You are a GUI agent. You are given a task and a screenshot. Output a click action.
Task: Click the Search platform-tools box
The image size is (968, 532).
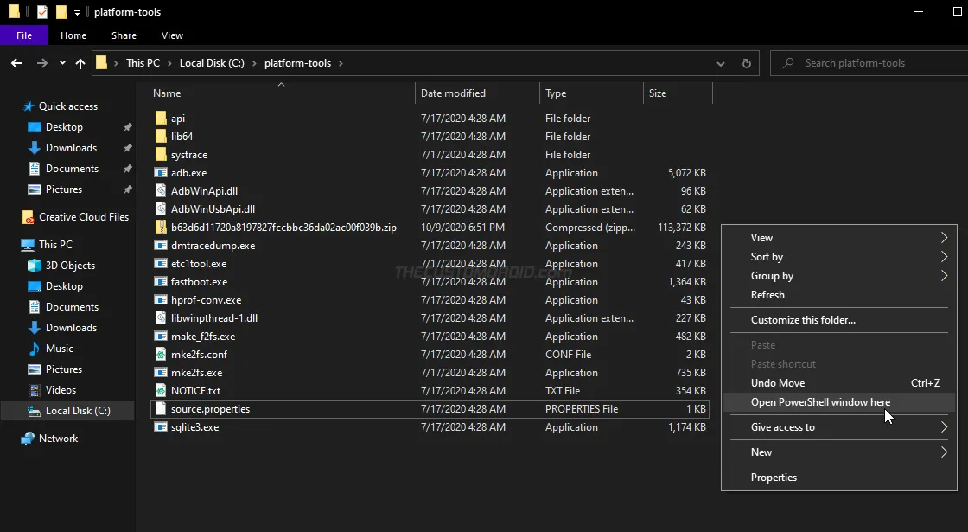pyautogui.click(x=856, y=62)
